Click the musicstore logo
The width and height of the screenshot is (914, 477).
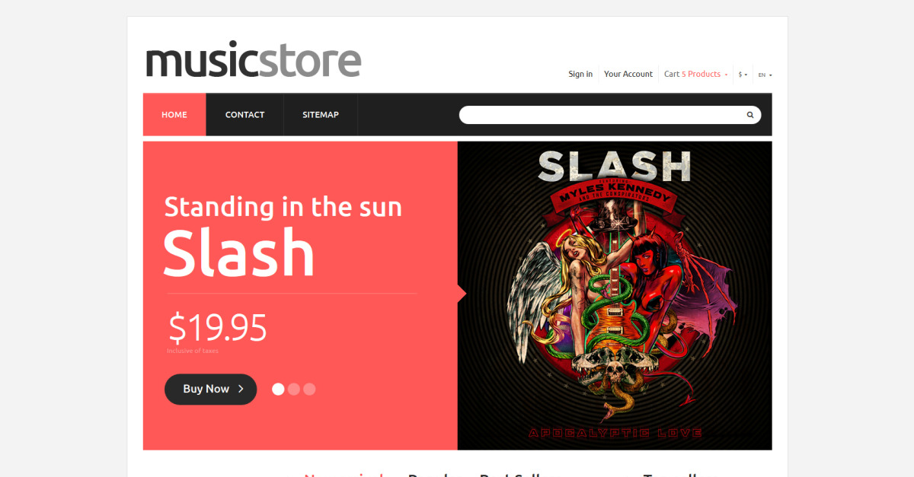(253, 60)
